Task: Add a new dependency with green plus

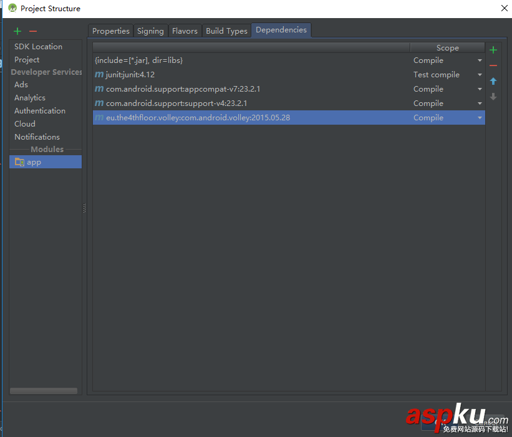Action: (493, 50)
